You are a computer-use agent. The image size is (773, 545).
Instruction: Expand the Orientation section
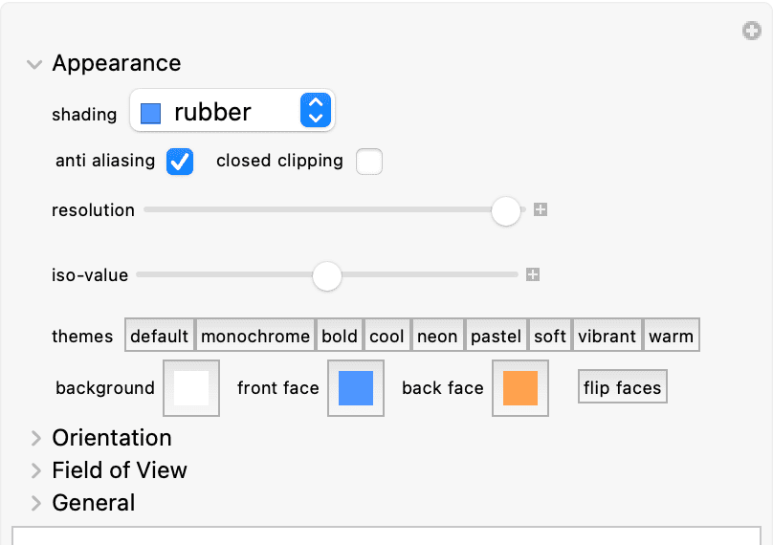(36, 438)
